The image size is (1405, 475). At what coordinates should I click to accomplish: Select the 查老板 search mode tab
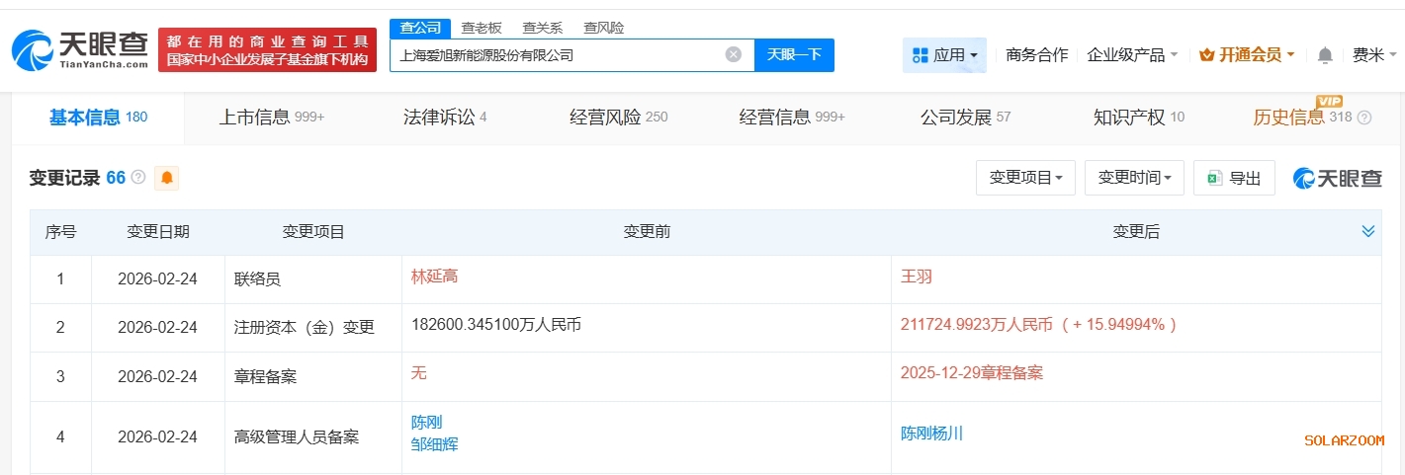482,28
